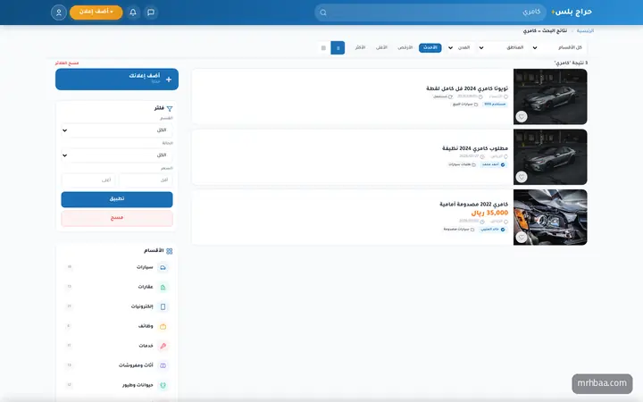Favorite the كامري 2022 مصدومة listing heart
Image resolution: width=643 pixels, height=402 pixels.
pos(522,238)
